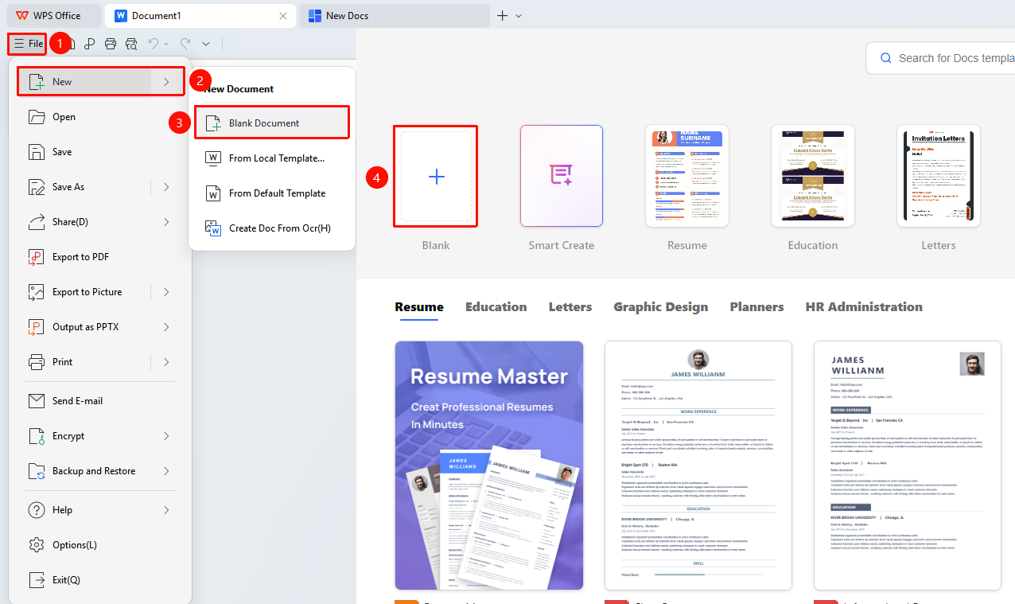Click the Redo arrow icon
This screenshot has width=1015, height=604.
[185, 44]
